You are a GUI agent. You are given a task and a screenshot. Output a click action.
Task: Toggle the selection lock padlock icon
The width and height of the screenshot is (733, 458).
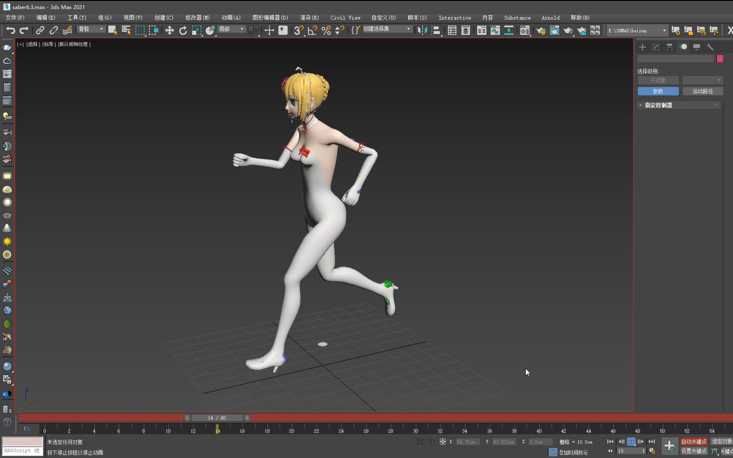pos(431,442)
